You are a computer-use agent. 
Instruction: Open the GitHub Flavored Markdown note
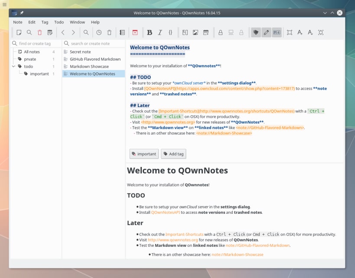click(x=94, y=59)
